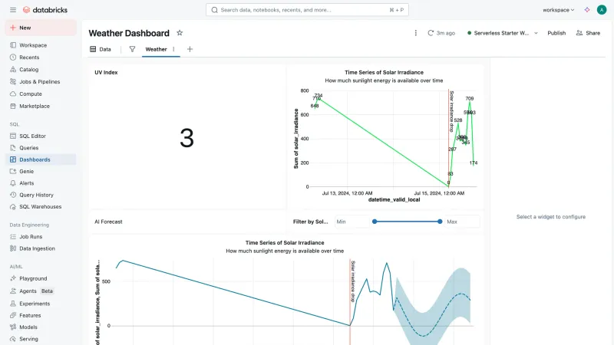Open SQL Warehouses icon
Viewport: 614px width, 345px height.
(13, 206)
